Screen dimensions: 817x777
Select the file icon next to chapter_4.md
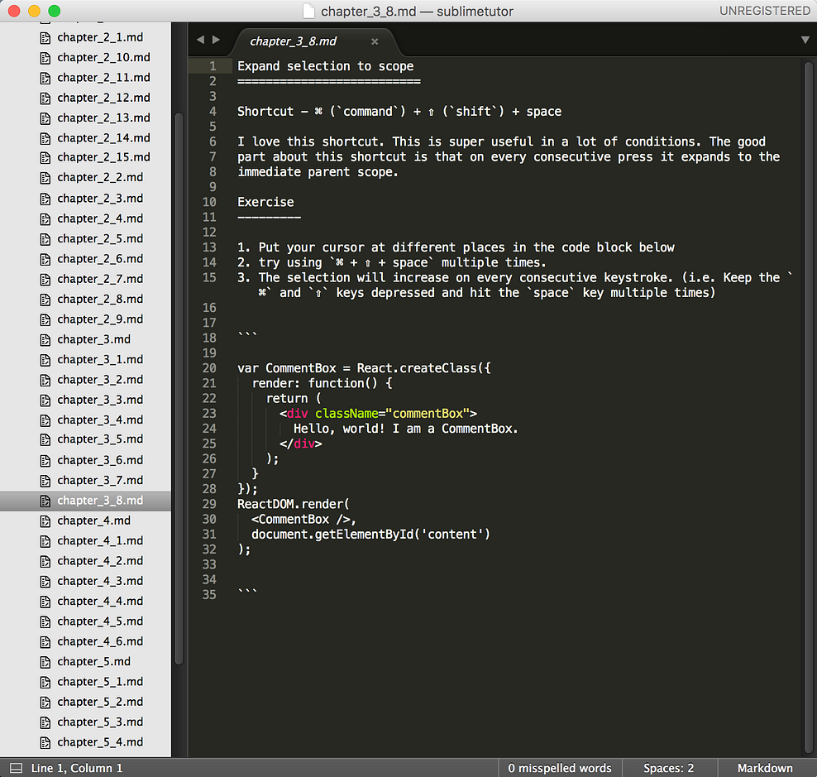(x=47, y=520)
